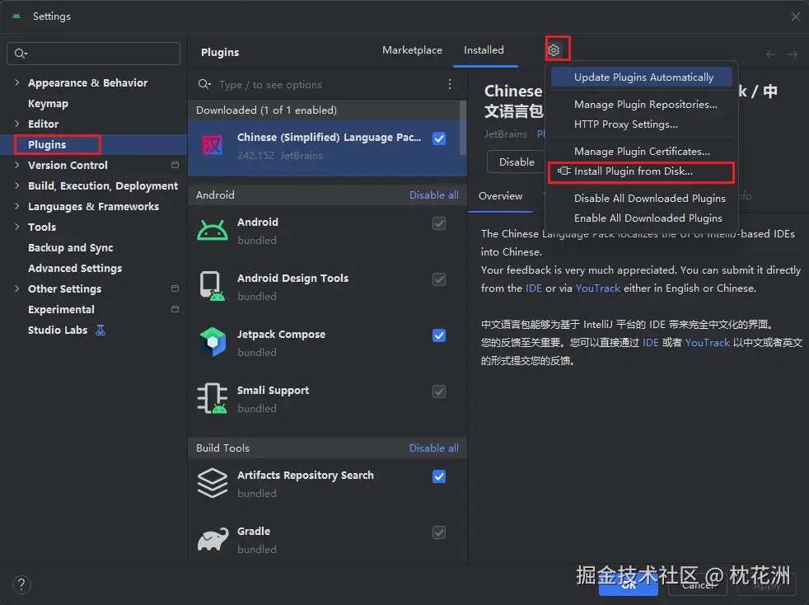Open the YouTrack link in English description

pyautogui.click(x=597, y=288)
